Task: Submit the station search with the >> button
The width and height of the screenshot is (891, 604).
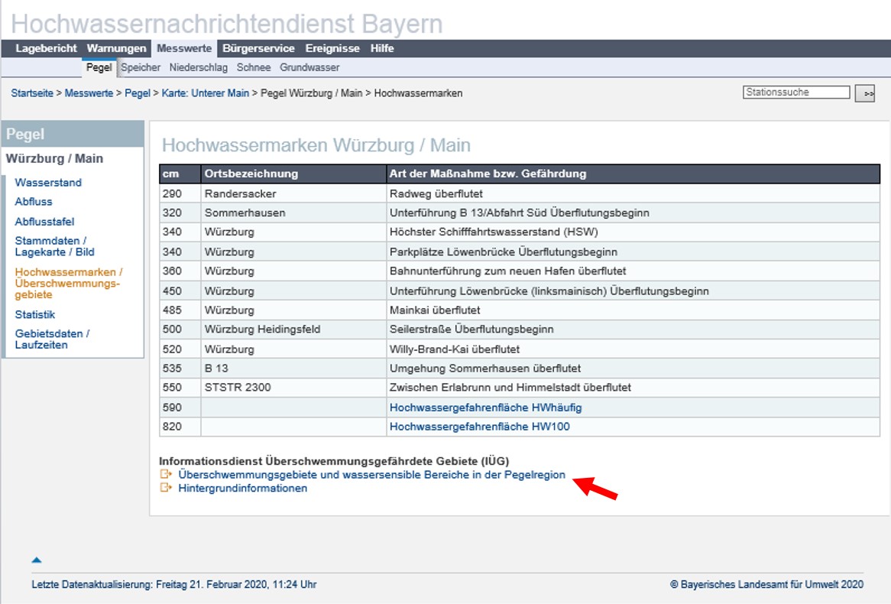Action: (x=865, y=93)
